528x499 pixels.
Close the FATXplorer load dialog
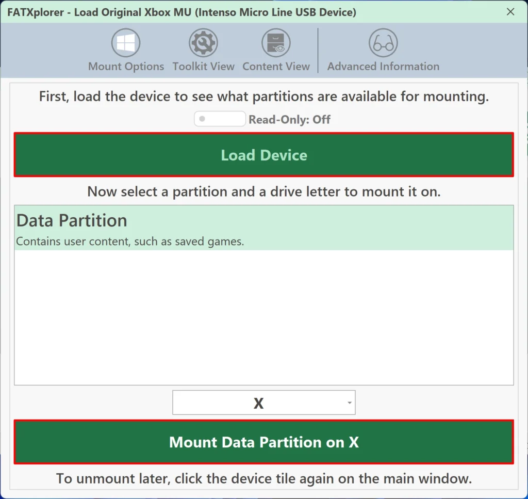coord(510,12)
